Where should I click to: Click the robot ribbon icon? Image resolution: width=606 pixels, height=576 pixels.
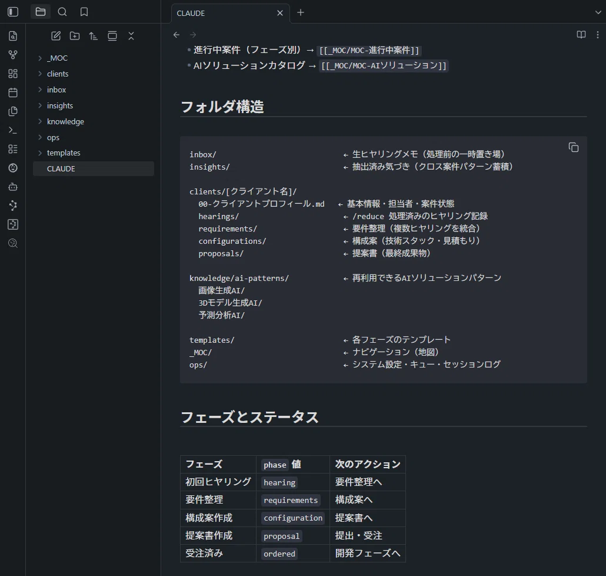coord(13,187)
